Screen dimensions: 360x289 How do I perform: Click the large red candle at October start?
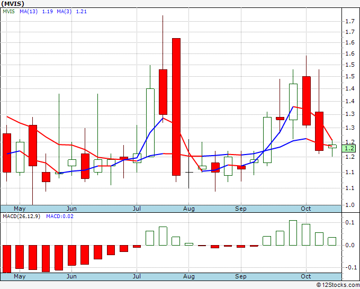(307, 101)
